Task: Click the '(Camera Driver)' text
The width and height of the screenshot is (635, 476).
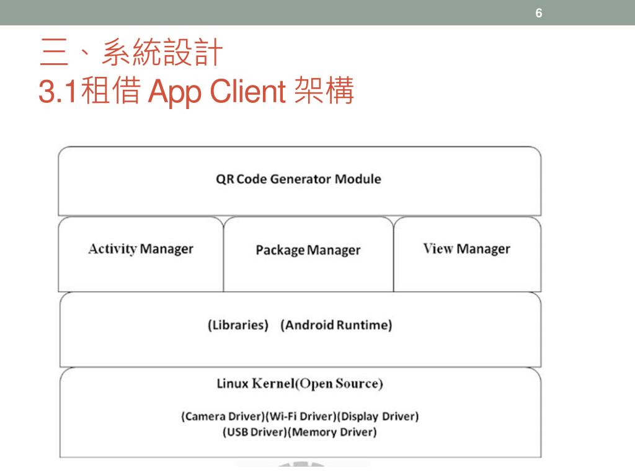Action: (x=223, y=416)
